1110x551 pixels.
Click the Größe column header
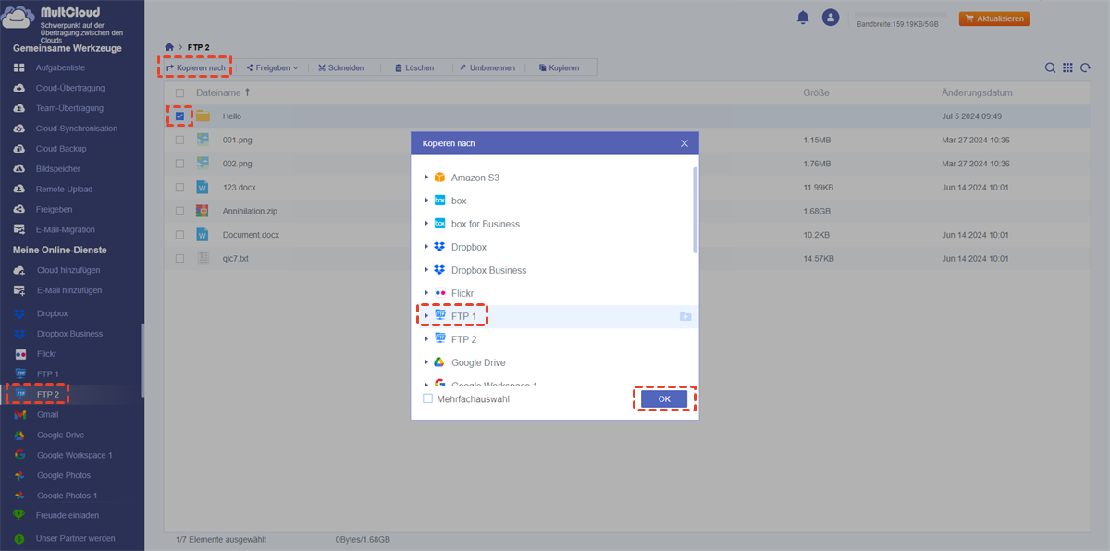tap(816, 93)
